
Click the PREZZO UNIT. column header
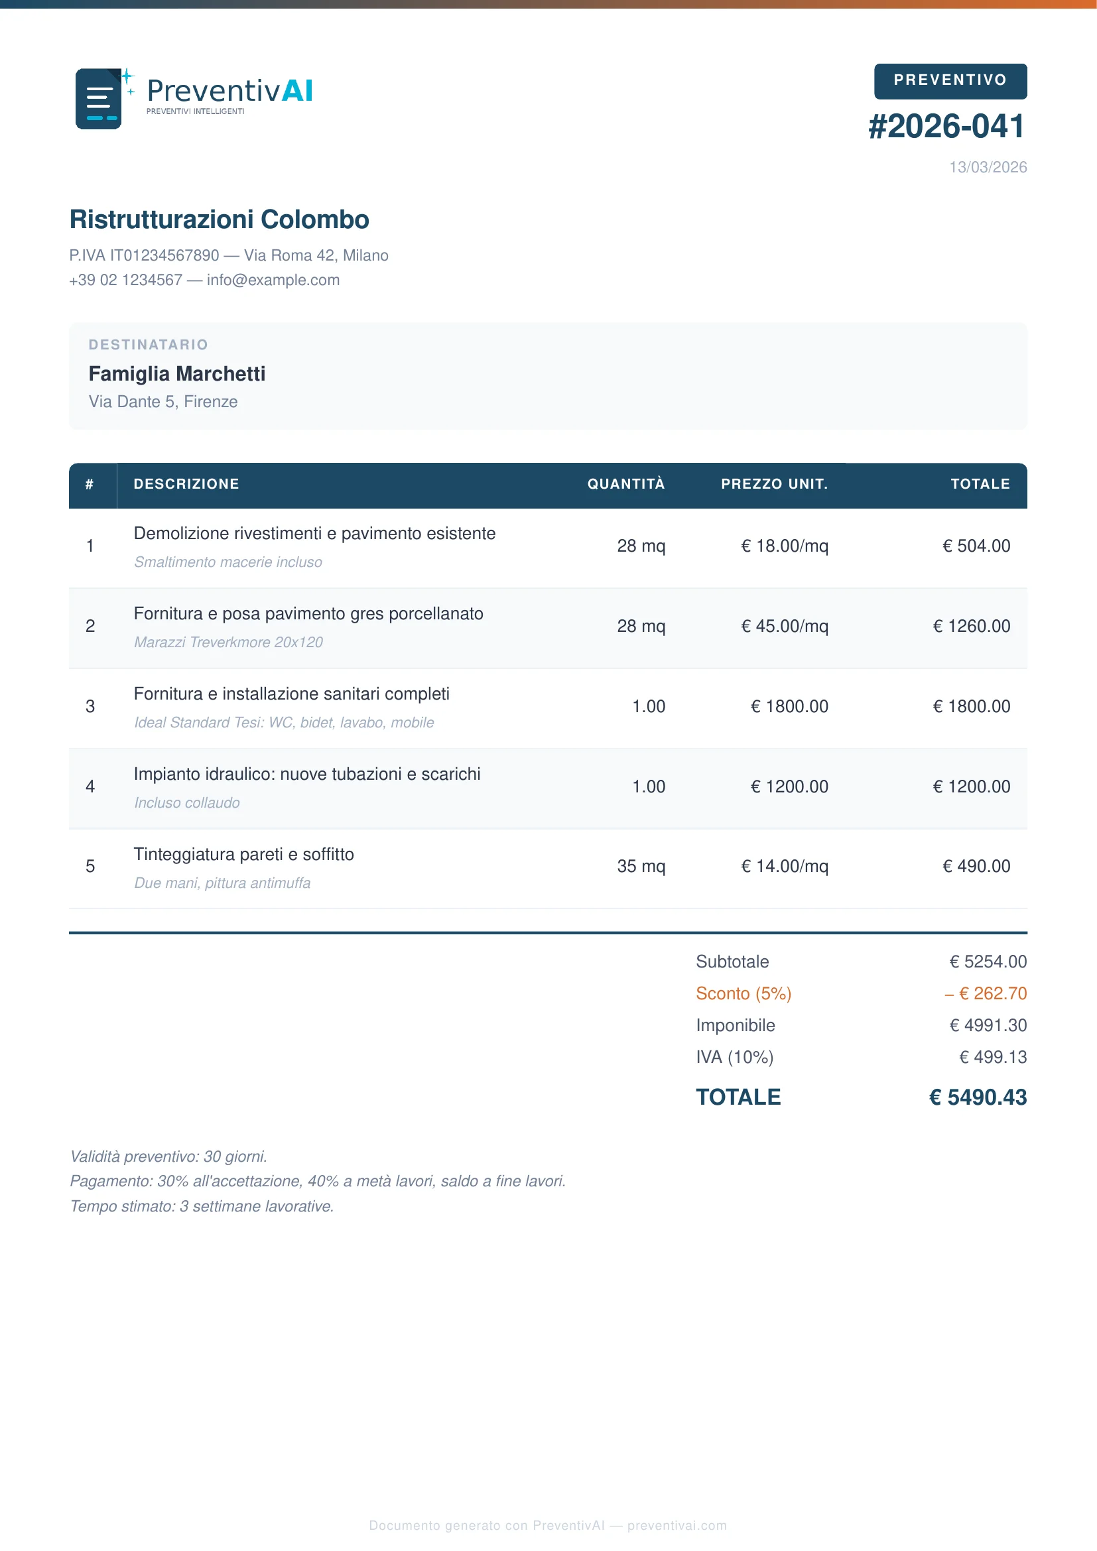(774, 484)
